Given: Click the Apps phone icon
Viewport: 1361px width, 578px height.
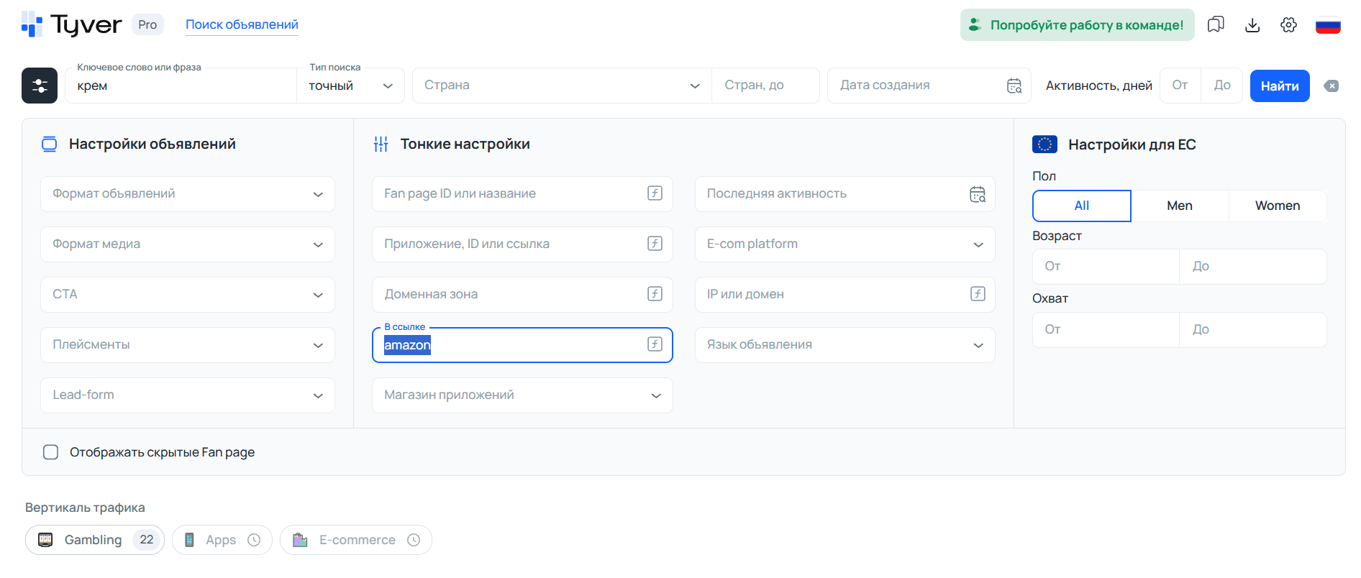Looking at the screenshot, I should click(x=189, y=540).
